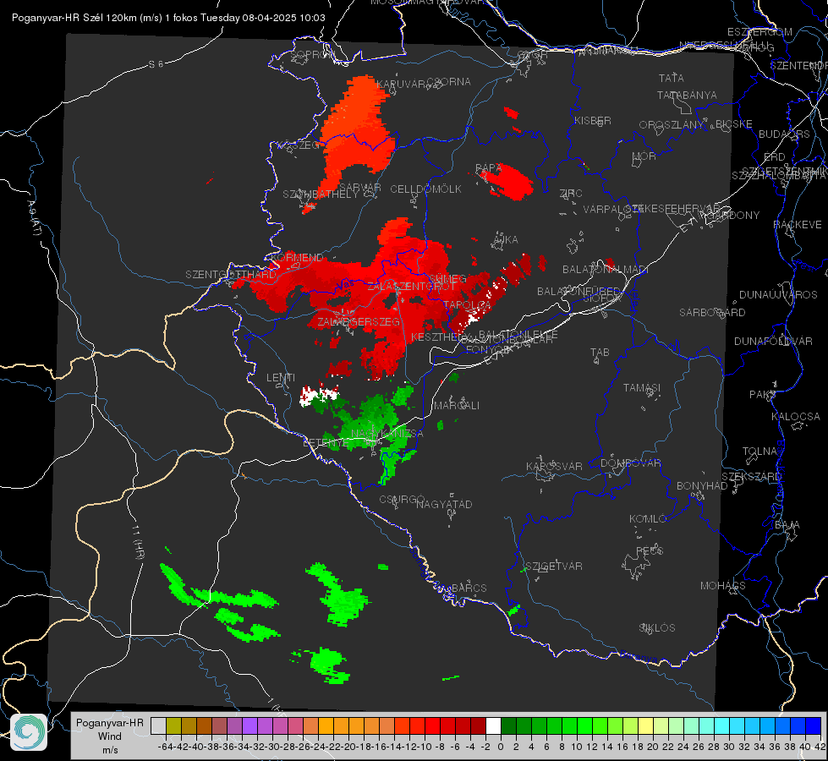Click the CELLDOMOLK city label
828x761 pixels.
pos(425,189)
